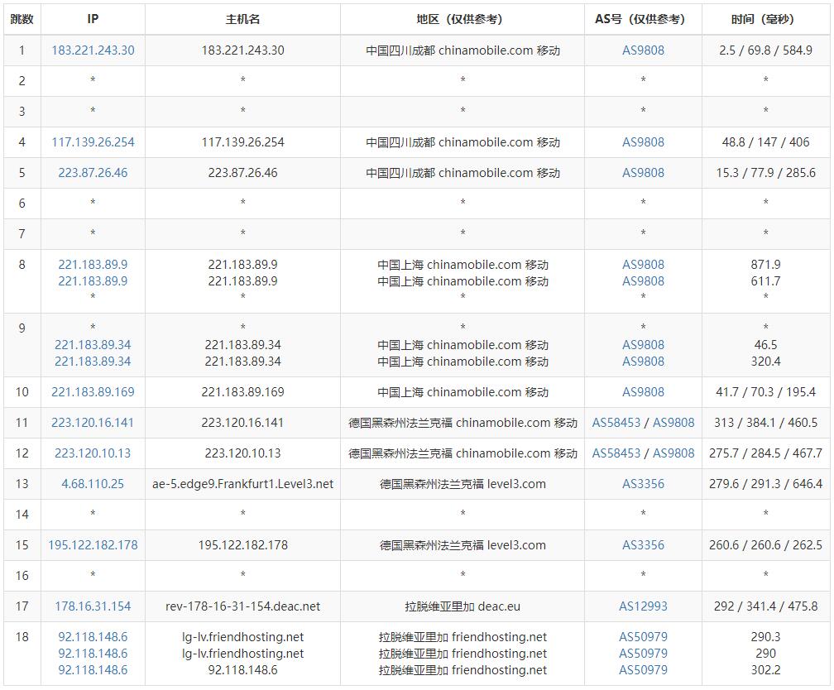Viewport: 834px width, 690px height.
Task: Click timing value 48.8 / 147 / 406
Action: click(765, 142)
